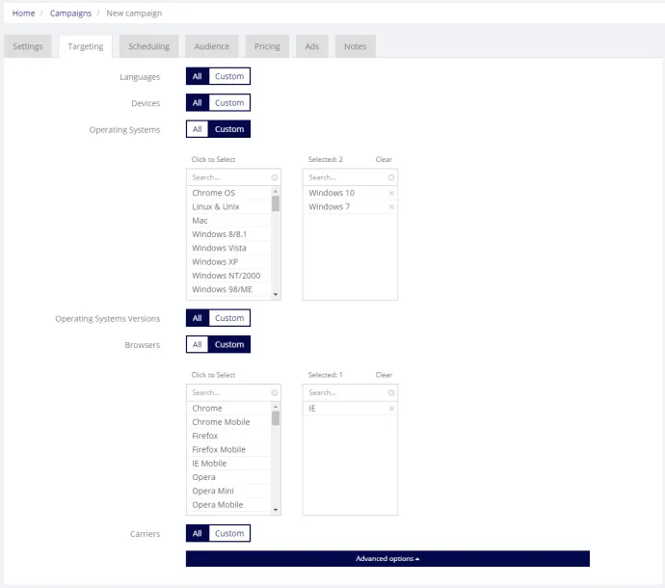Clear the selected browsers search field icon
Image resolution: width=665 pixels, height=588 pixels.
point(391,393)
